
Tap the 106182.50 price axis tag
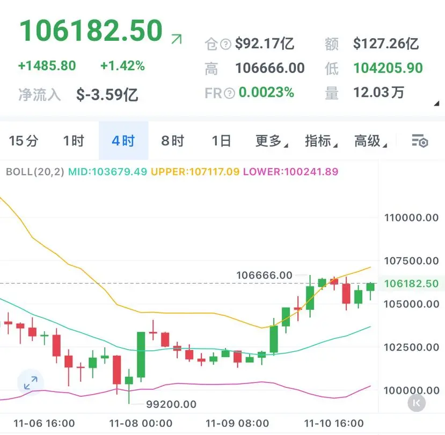[x=411, y=284]
